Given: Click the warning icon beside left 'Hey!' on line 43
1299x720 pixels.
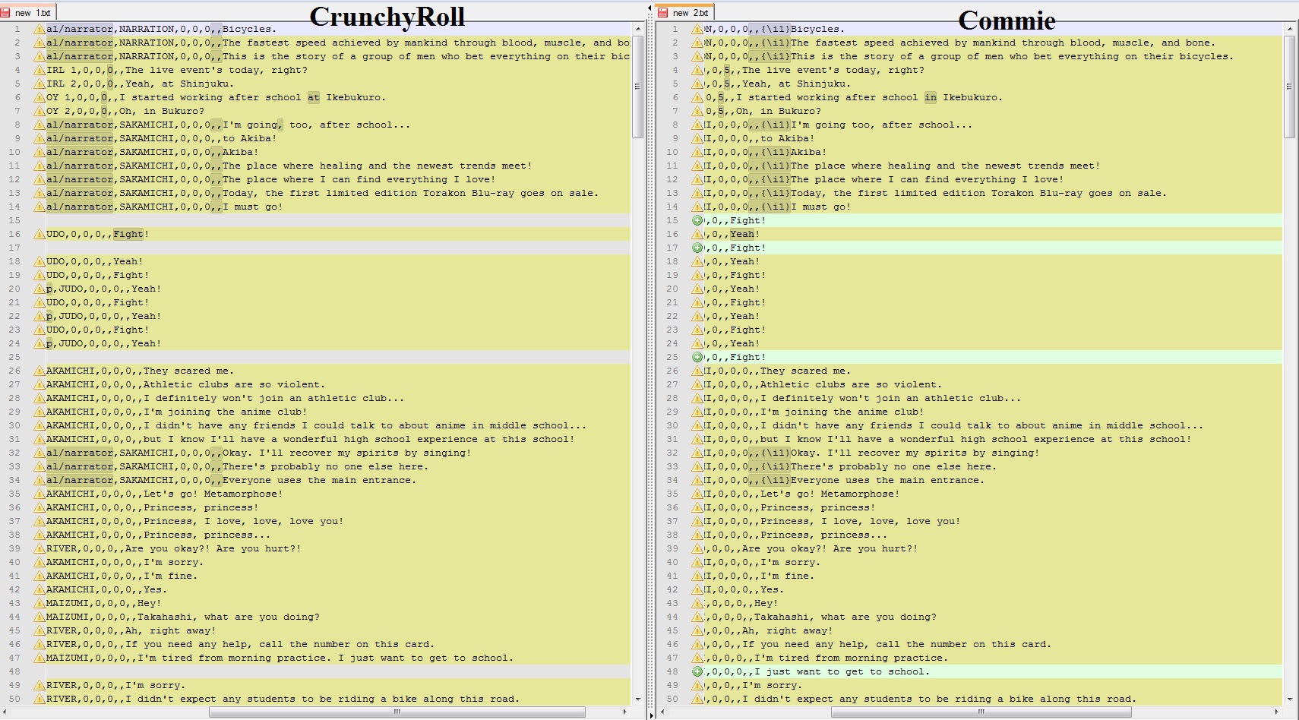Looking at the screenshot, I should tap(40, 603).
